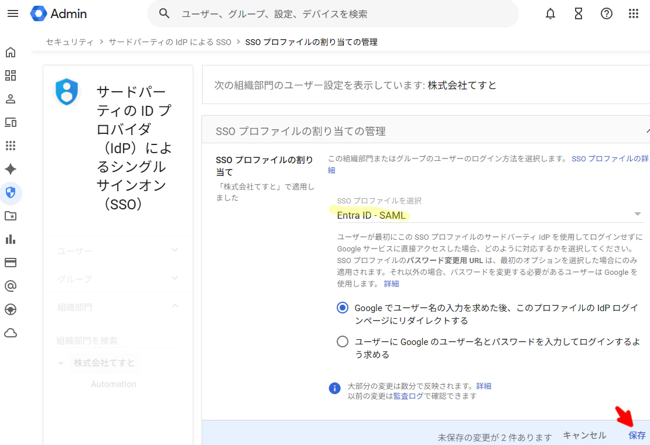Open the 監査ログ link

pyautogui.click(x=408, y=396)
